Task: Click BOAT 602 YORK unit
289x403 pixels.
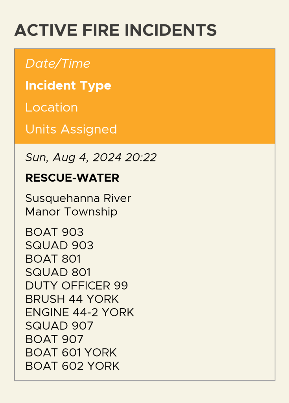Action: [72, 366]
